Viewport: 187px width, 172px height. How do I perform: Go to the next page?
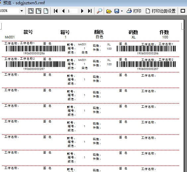coord(82,11)
